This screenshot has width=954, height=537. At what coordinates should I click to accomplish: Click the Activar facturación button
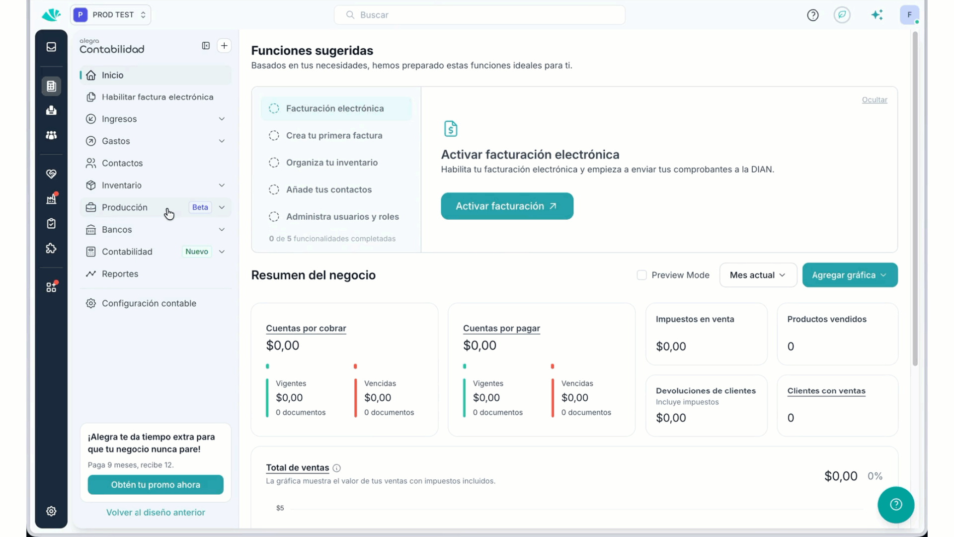[507, 206]
